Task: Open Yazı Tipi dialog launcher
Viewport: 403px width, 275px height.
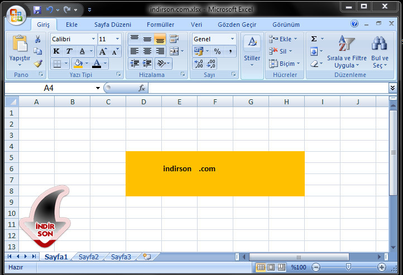Action: [x=119, y=74]
